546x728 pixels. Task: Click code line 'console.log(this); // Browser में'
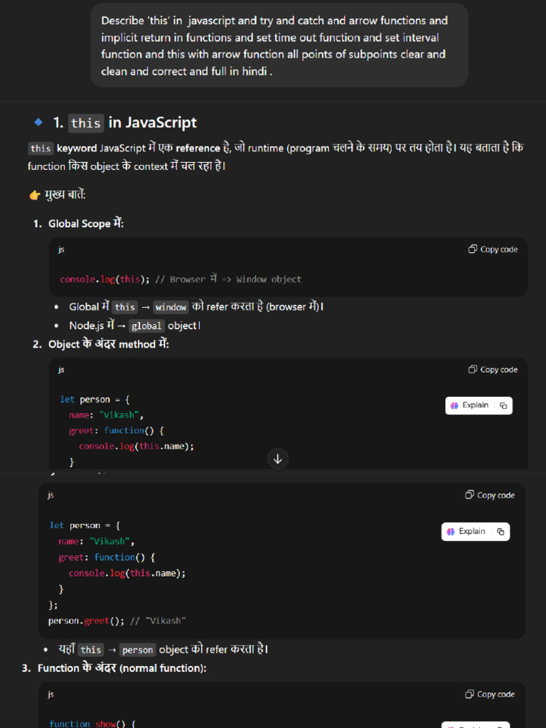tap(181, 279)
